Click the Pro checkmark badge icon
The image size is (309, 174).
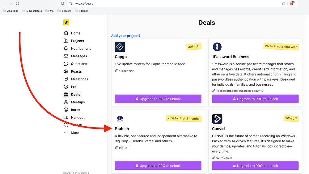click(66, 87)
